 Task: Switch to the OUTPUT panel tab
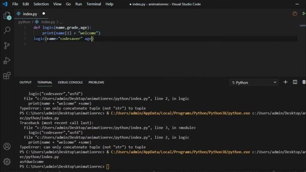tap(25, 82)
